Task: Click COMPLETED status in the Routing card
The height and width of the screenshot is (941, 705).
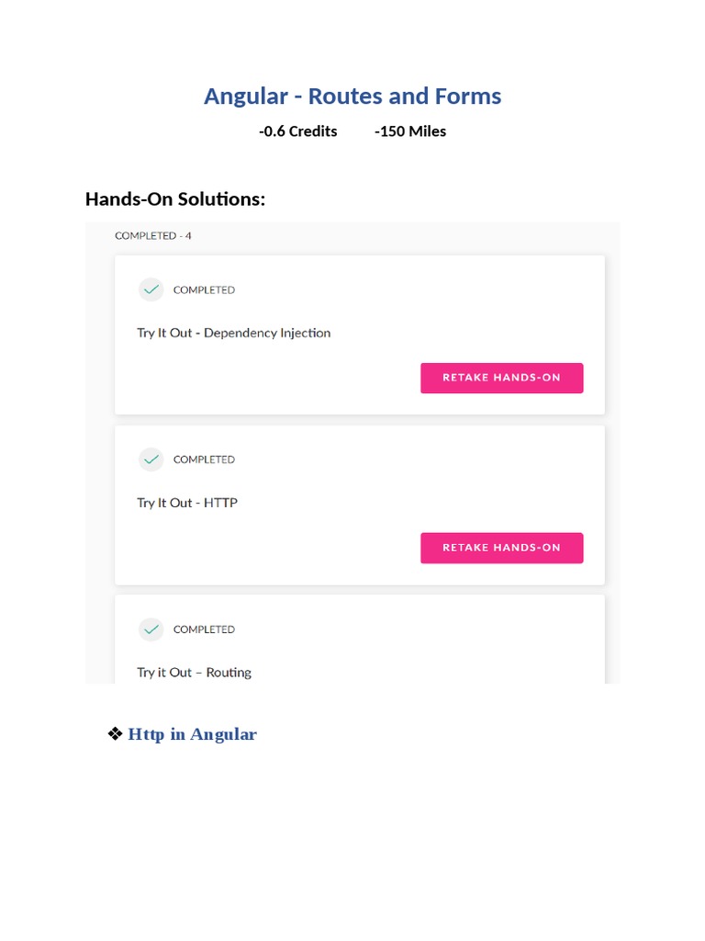Action: tap(204, 629)
